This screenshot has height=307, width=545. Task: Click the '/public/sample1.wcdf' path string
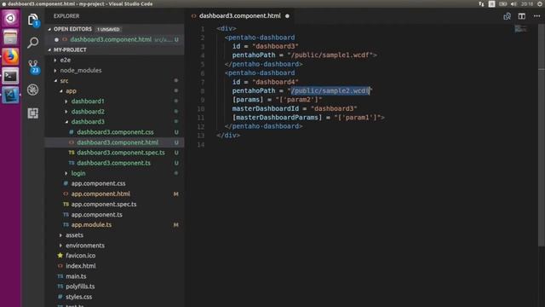pyautogui.click(x=330, y=55)
